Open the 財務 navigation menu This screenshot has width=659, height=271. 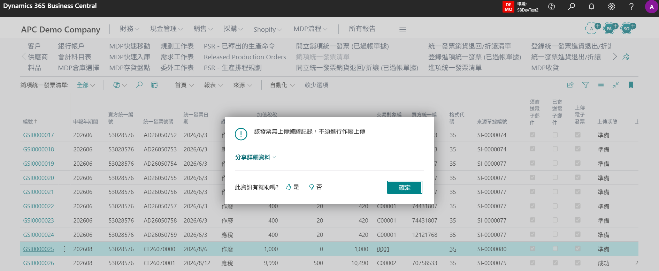coord(129,29)
